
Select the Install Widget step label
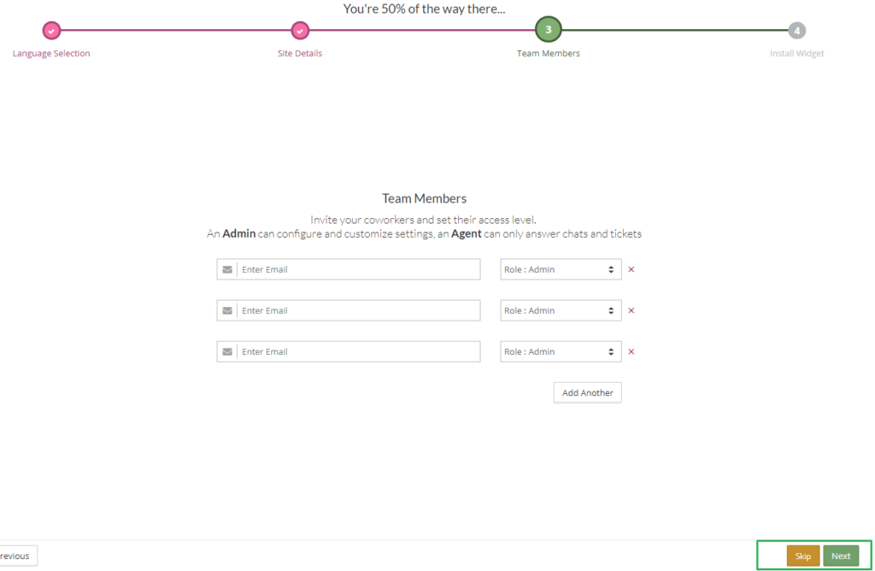point(796,52)
